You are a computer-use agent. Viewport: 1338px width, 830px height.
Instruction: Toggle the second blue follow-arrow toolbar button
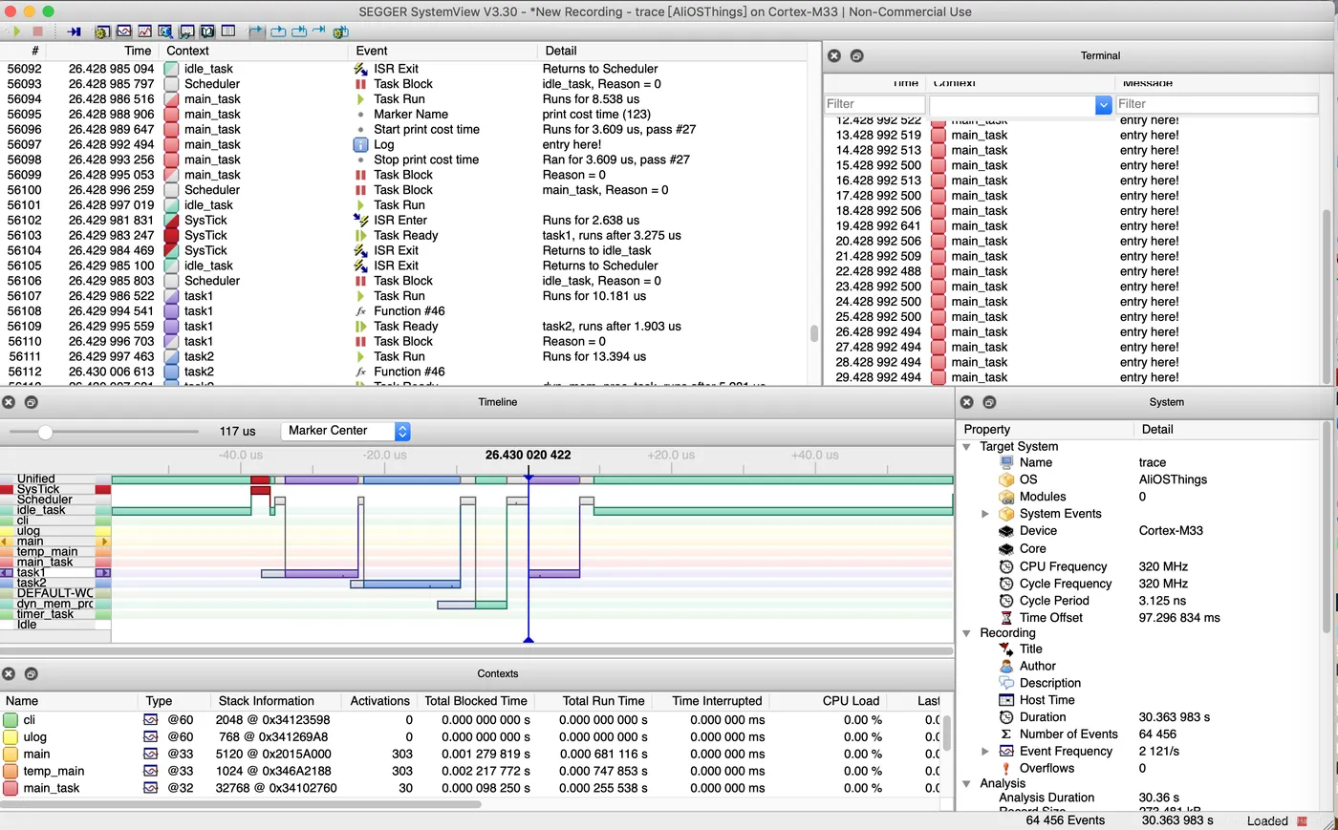point(278,32)
